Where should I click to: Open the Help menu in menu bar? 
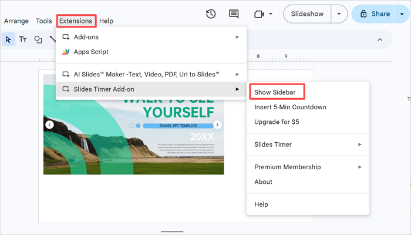pyautogui.click(x=106, y=21)
